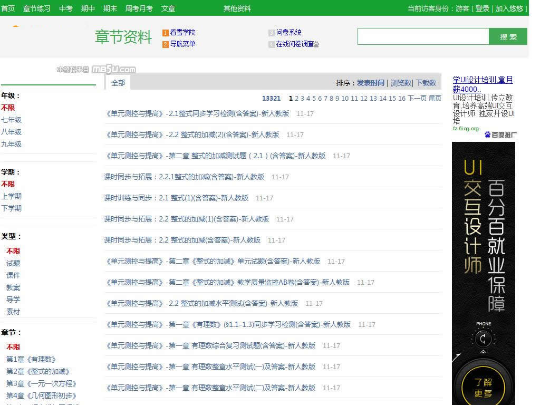Click the phone dial icon in ad
Viewport: 540px width, 405px height.
click(x=483, y=338)
